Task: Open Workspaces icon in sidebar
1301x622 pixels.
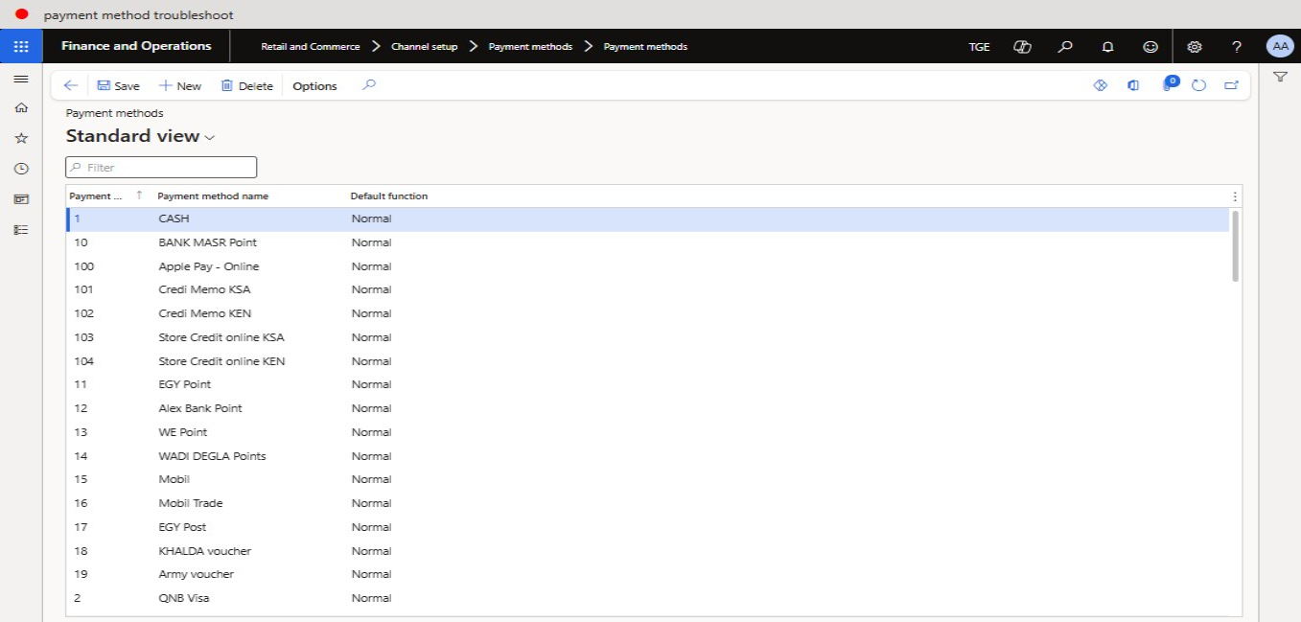Action: click(21, 199)
